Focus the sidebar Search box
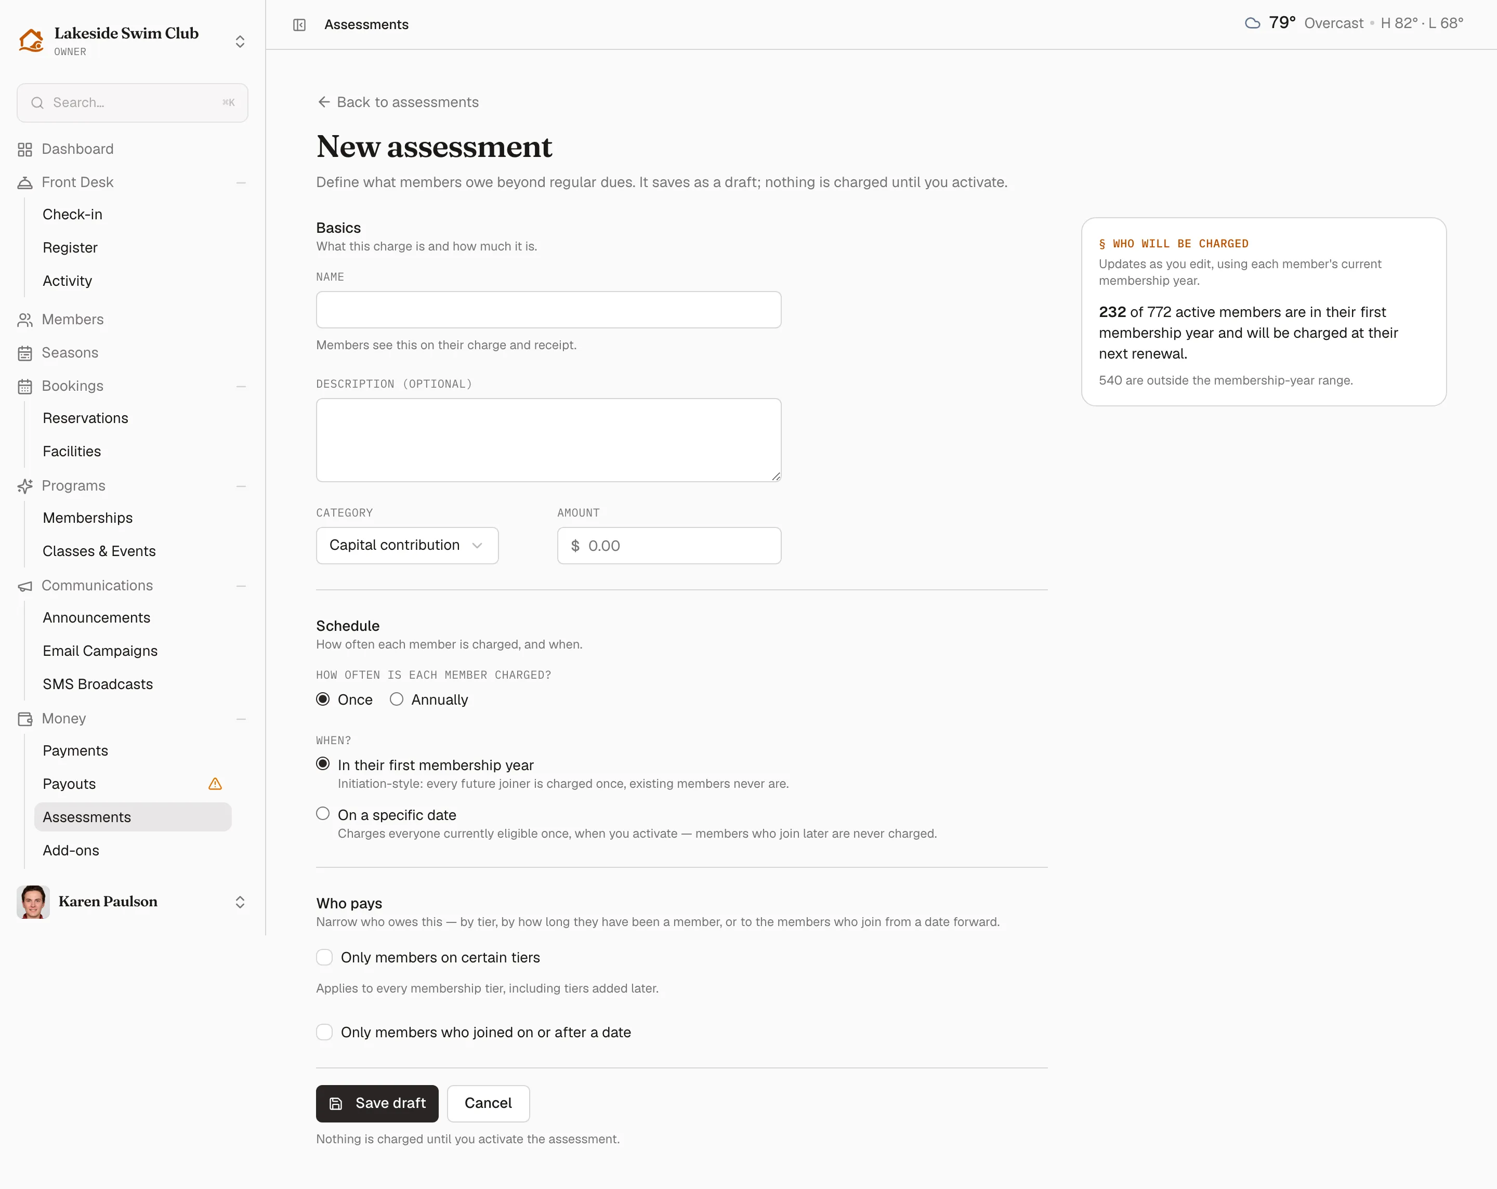The height and width of the screenshot is (1189, 1497). pos(133,103)
